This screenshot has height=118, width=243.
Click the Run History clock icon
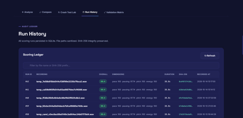coord(84,12)
